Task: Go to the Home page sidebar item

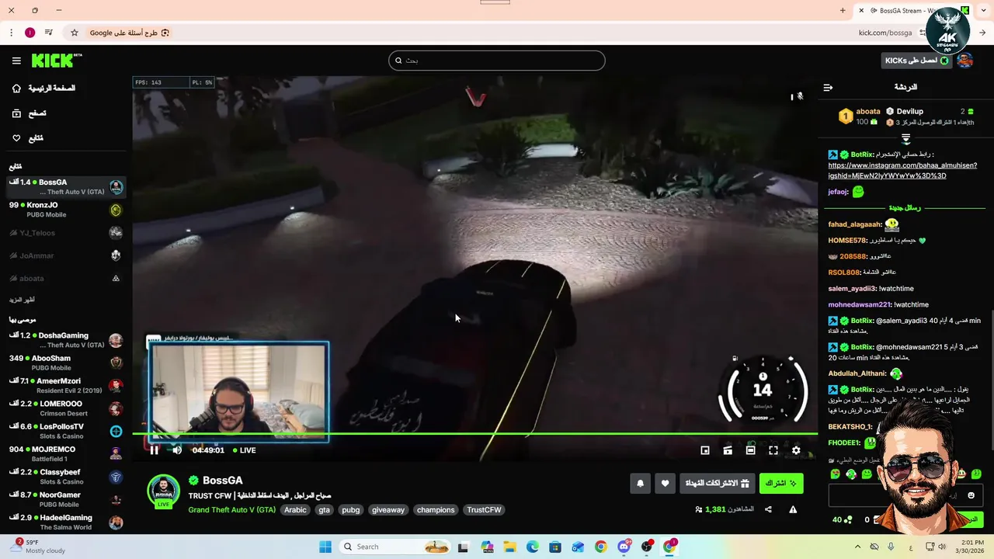Action: 44,89
